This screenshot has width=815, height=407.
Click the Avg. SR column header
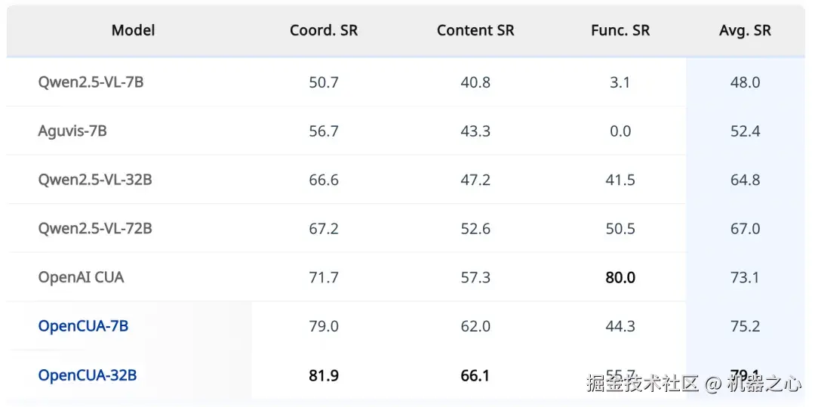[745, 31]
